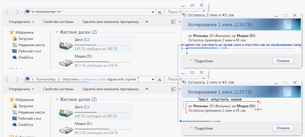305x137 pixels.
Task: Select Диск (C:) drive in the top Explorer window
Action: point(95,44)
